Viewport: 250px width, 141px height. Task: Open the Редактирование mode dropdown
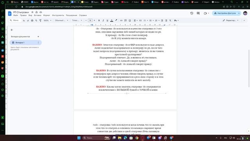(x=230, y=20)
